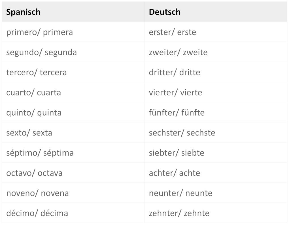Select the "segundo/ segunda" cell
The image size is (289, 225).
[41, 52]
